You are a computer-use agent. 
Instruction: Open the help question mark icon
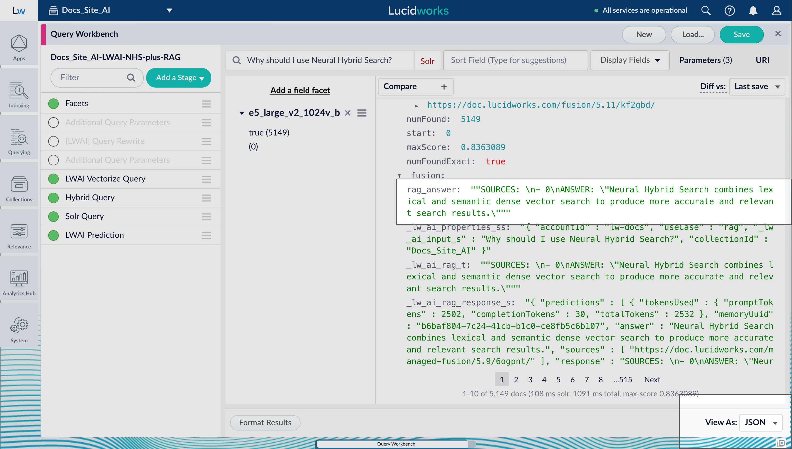[729, 11]
